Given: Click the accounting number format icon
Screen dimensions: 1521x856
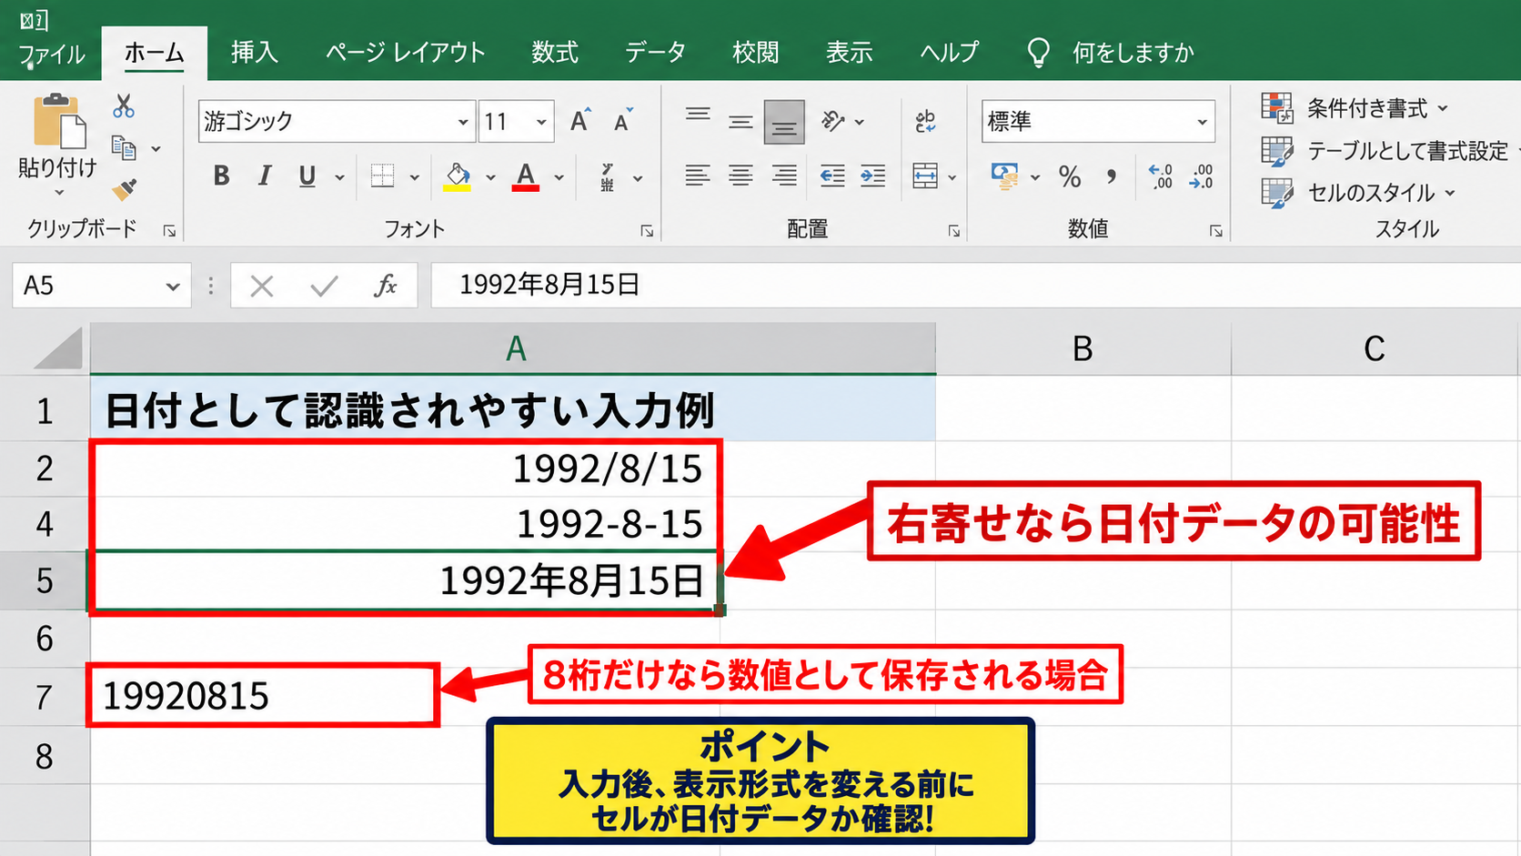Looking at the screenshot, I should [x=1005, y=176].
